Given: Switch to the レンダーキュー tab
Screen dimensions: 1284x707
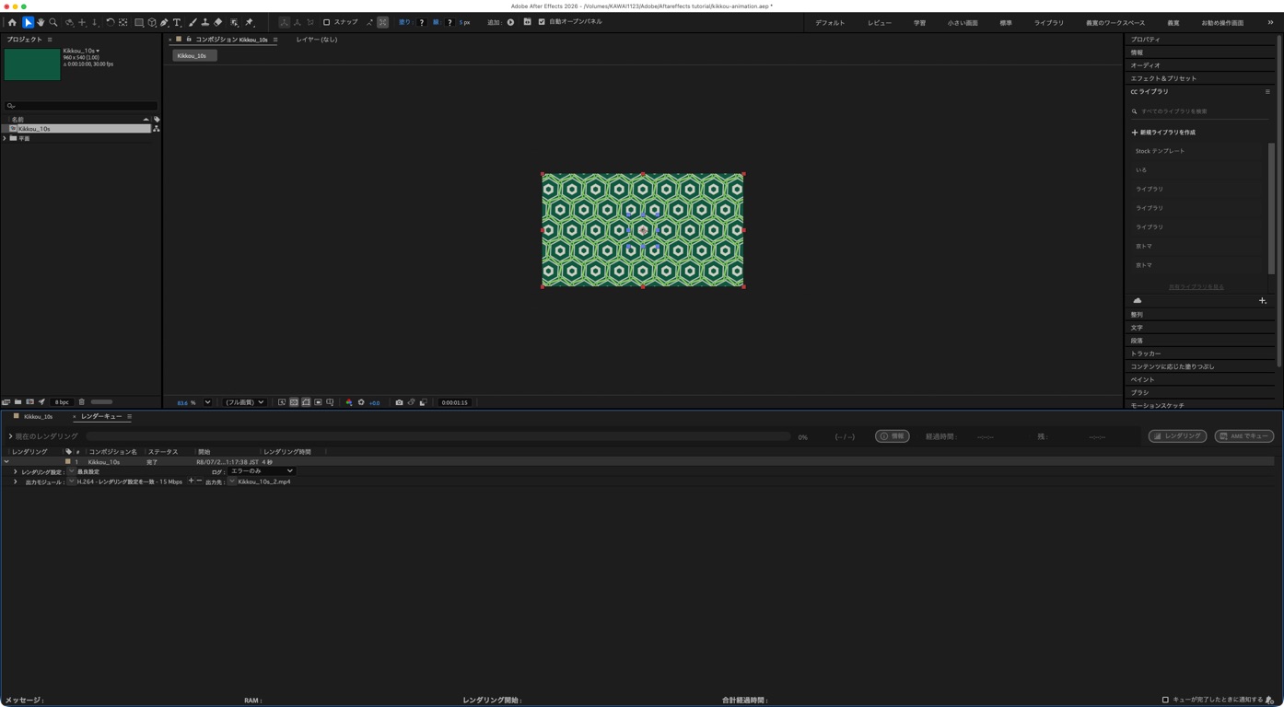Looking at the screenshot, I should pos(101,416).
